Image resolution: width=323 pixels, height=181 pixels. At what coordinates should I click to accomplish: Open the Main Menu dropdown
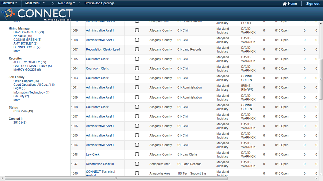(35, 3)
